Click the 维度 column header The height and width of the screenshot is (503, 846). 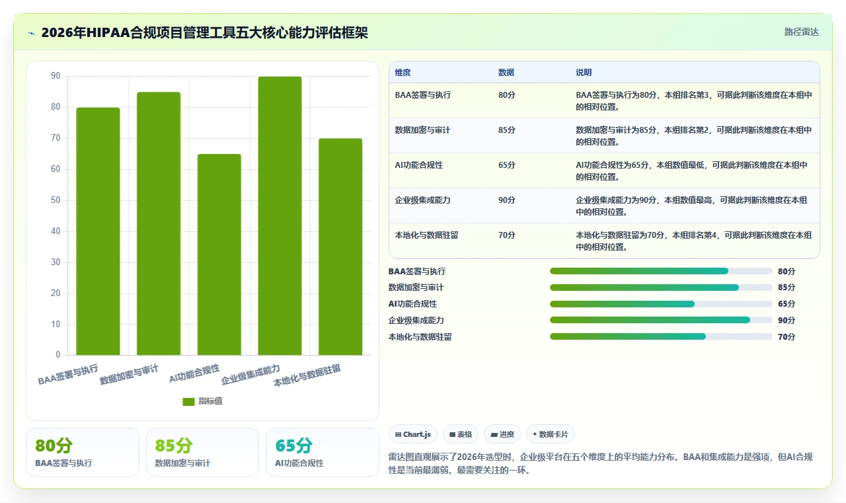coord(403,73)
